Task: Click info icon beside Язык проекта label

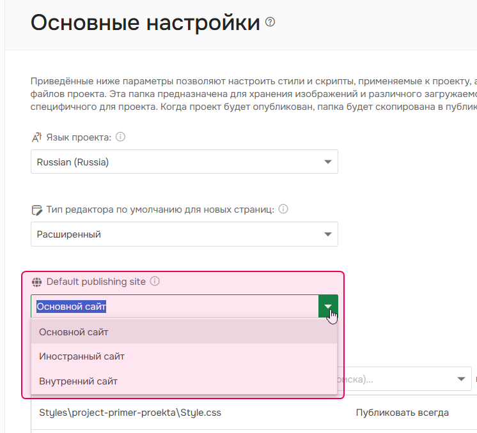Action: click(120, 137)
